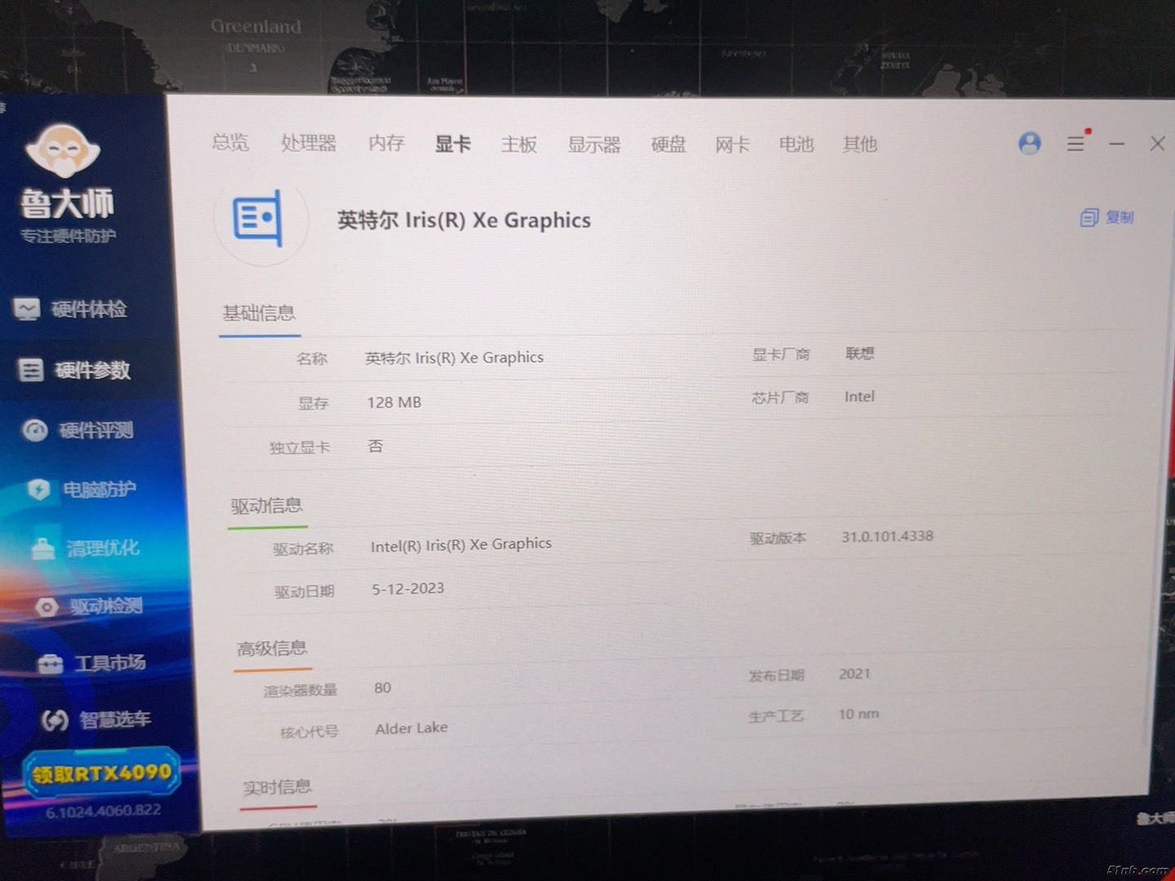Click the graphics card icon beside title
This screenshot has height=881, width=1175.
tap(259, 218)
